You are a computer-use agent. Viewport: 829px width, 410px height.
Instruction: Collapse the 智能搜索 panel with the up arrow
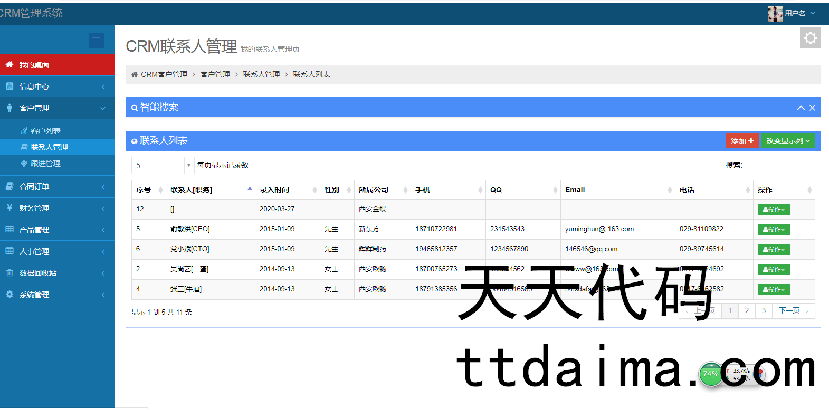[801, 108]
